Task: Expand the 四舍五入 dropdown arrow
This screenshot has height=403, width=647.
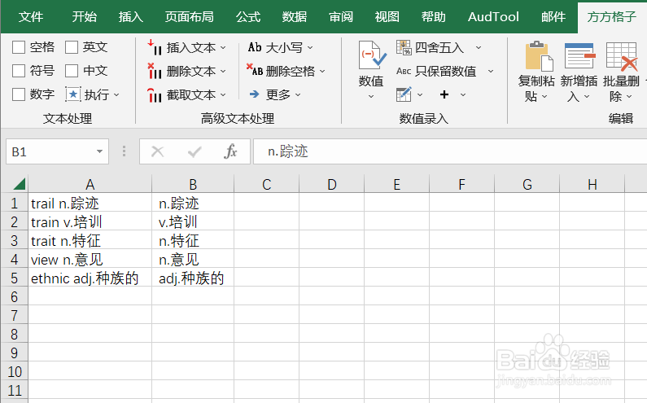Action: [x=479, y=48]
